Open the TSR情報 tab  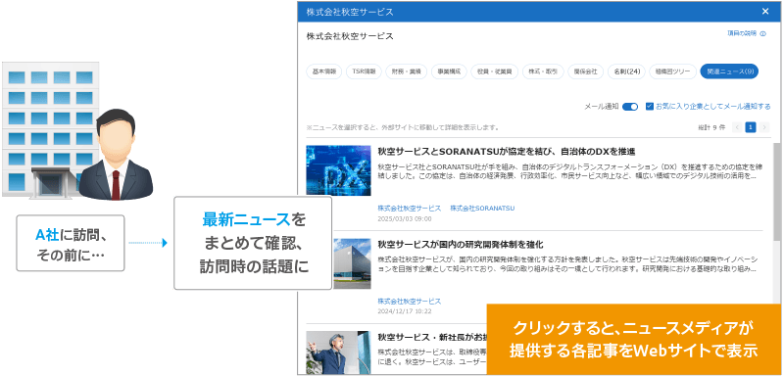tap(364, 71)
